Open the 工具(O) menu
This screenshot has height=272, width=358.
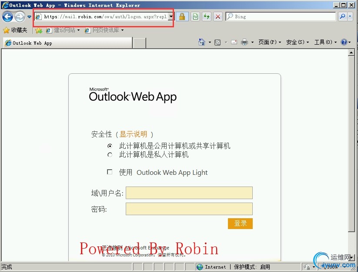point(325,42)
